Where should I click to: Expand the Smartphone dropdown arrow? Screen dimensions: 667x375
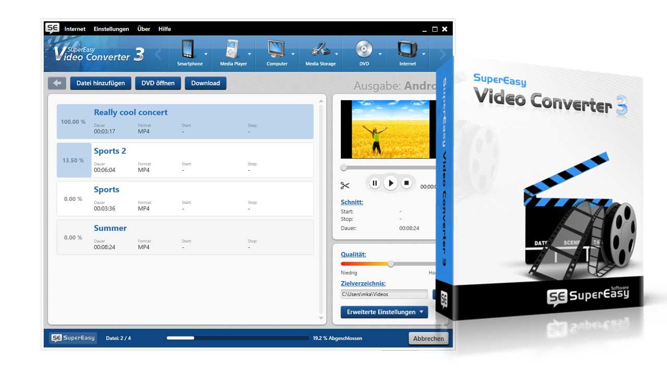206,54
